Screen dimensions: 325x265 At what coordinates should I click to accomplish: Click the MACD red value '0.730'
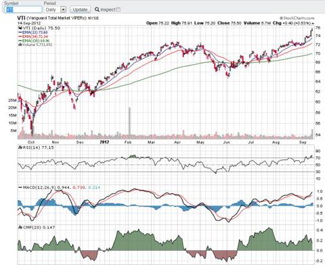(x=79, y=187)
